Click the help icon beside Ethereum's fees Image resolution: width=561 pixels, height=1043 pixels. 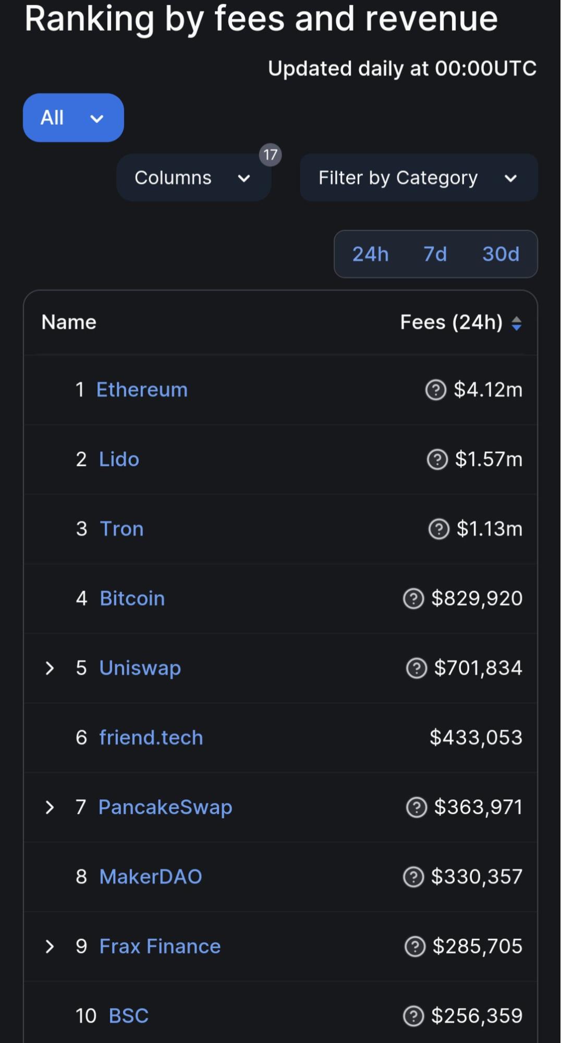(x=436, y=390)
